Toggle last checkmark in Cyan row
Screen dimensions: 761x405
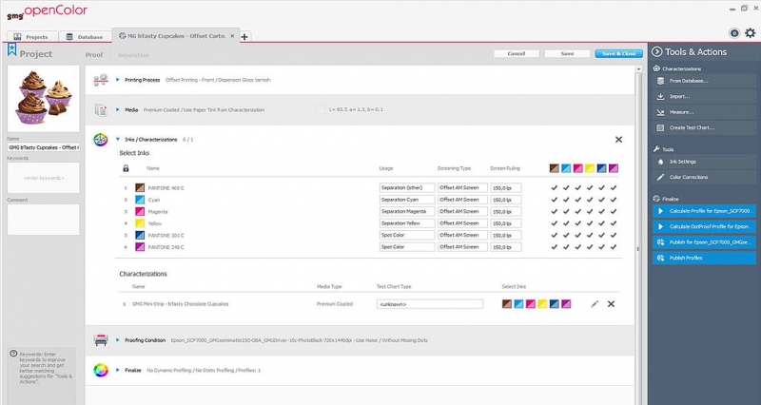[614, 200]
